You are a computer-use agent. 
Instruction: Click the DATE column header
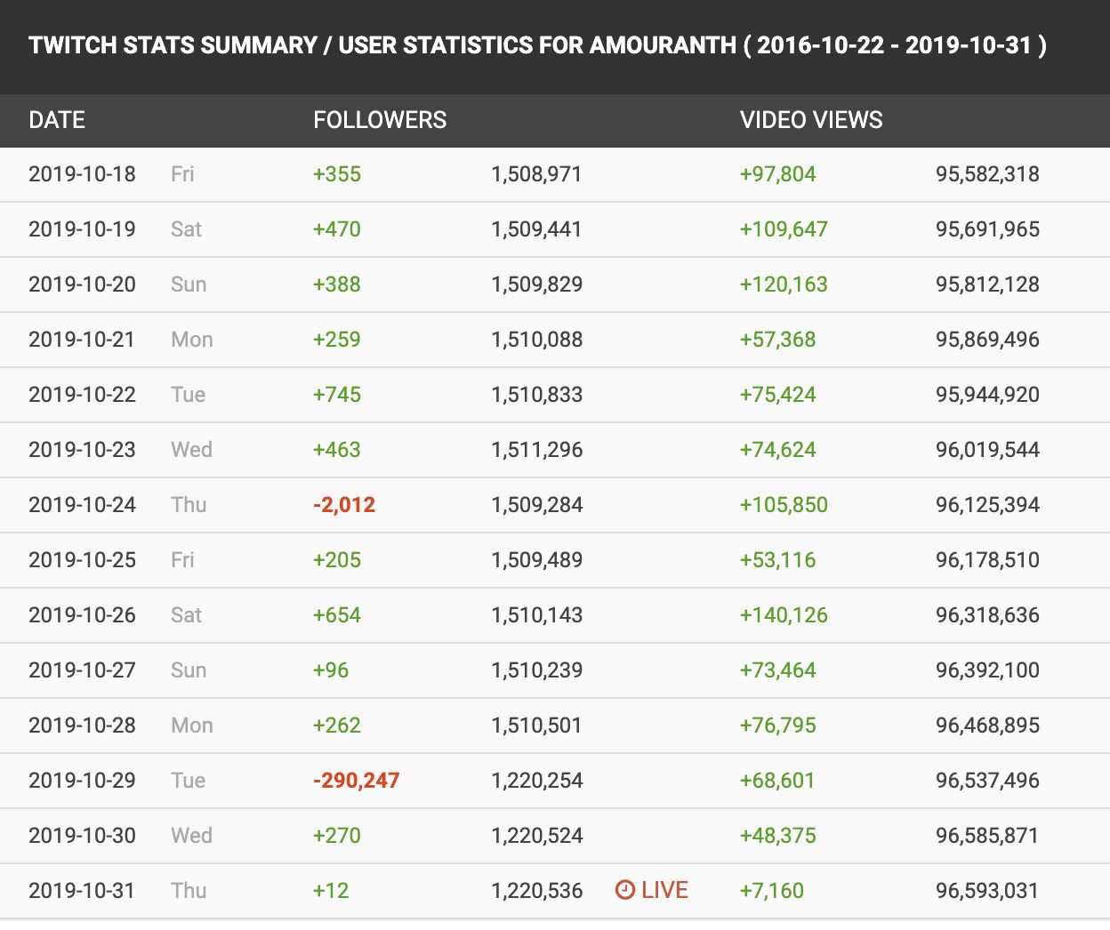point(57,120)
